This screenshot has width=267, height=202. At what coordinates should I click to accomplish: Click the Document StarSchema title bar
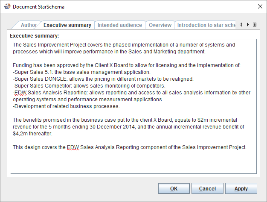[128, 7]
